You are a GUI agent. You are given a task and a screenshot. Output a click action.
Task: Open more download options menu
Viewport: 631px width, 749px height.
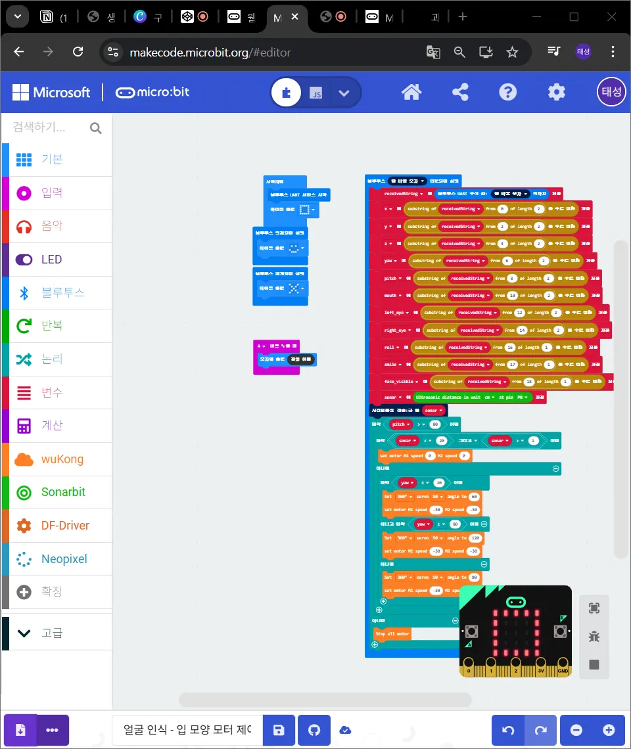(52, 730)
